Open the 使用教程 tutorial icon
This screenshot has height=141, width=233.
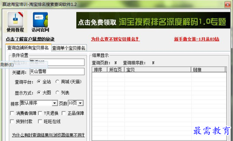point(15,22)
